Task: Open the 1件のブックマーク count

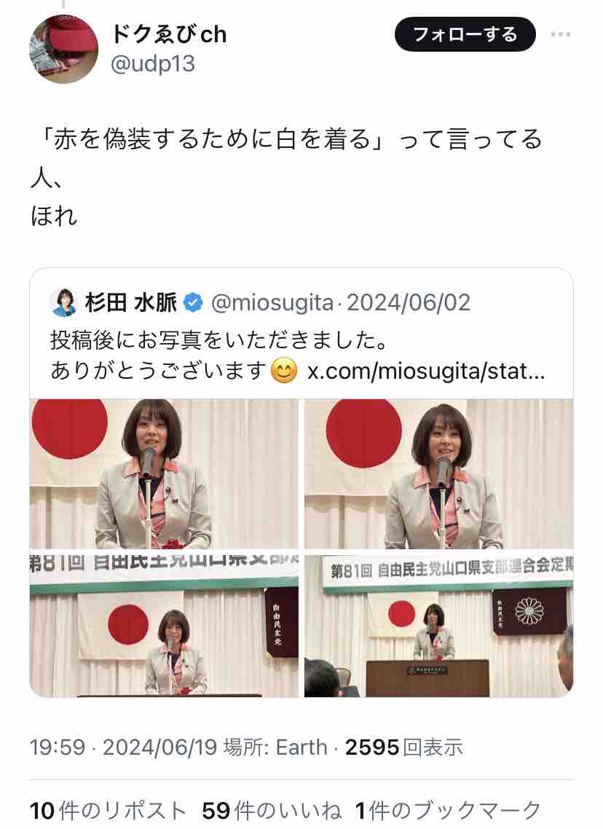Action: 448,811
